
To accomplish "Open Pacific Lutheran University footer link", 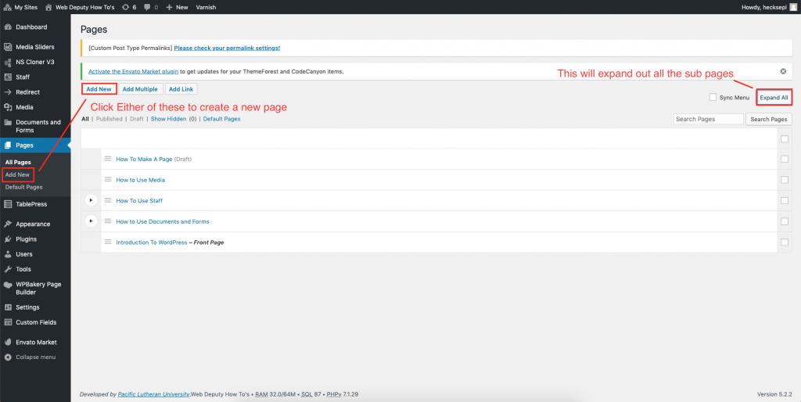I will [154, 394].
